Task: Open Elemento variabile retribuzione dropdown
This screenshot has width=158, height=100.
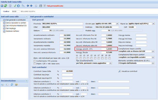Action: click(x=153, y=63)
